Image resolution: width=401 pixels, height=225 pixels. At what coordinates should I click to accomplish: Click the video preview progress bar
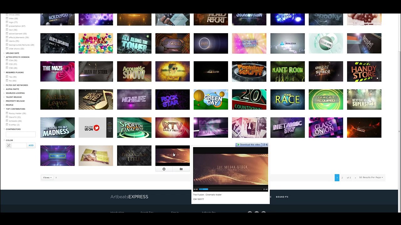pyautogui.click(x=231, y=189)
